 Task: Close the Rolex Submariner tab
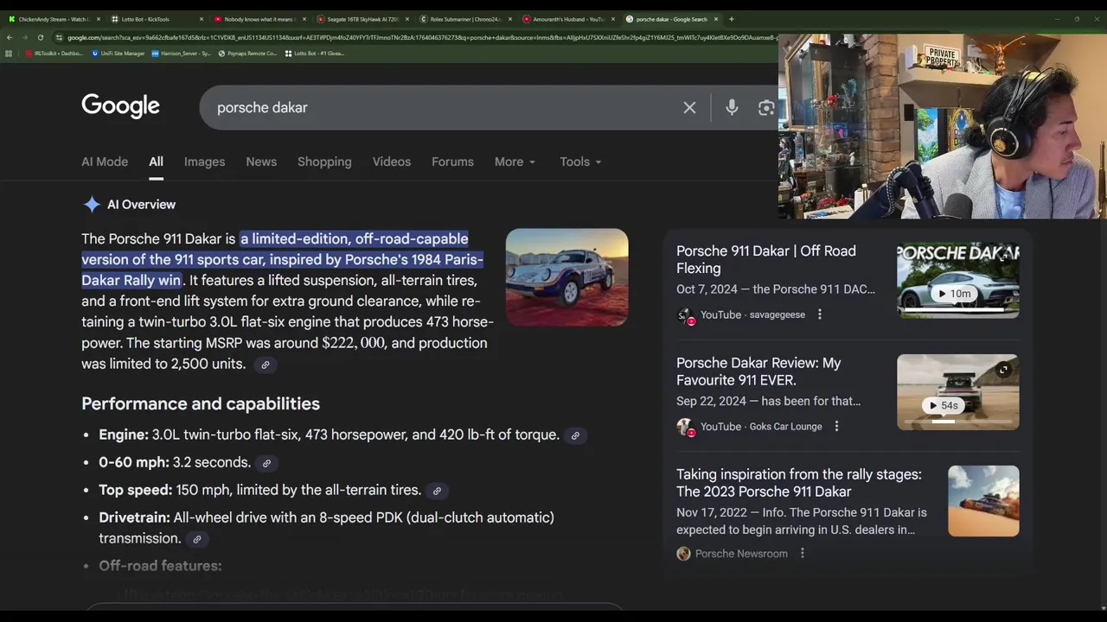[x=510, y=19]
